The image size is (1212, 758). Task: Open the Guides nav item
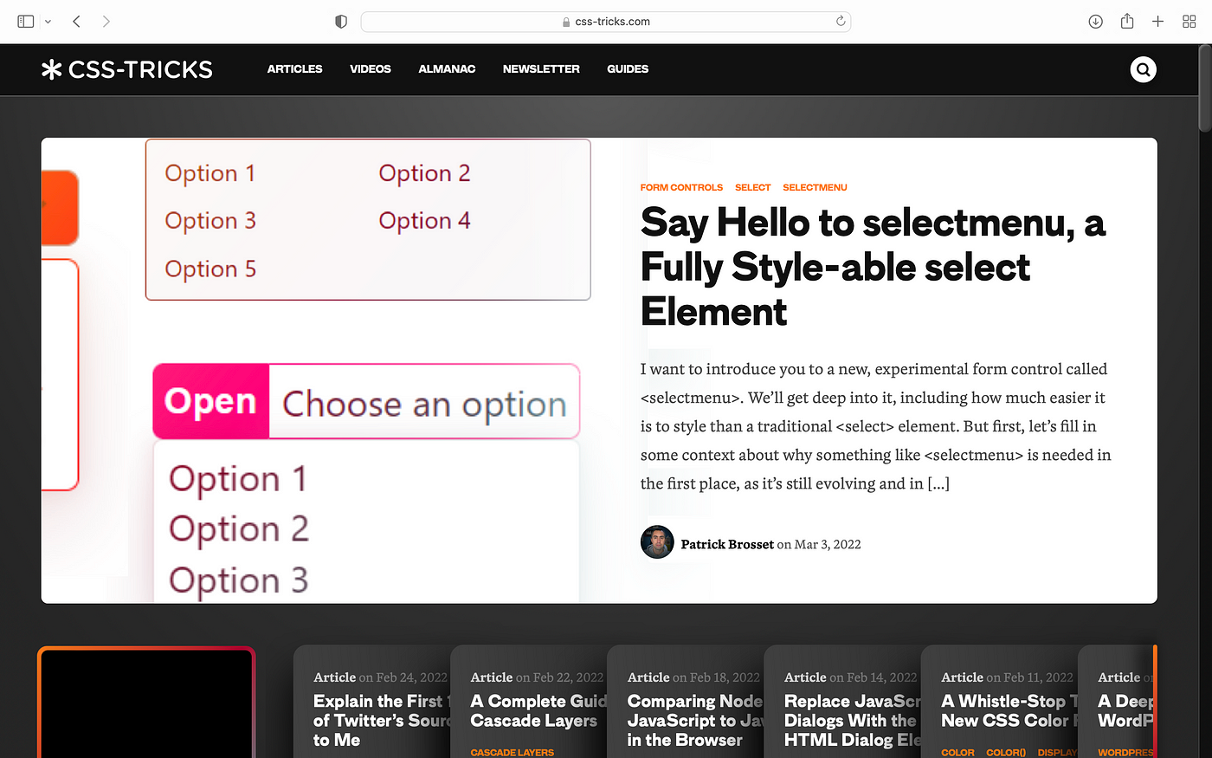628,69
